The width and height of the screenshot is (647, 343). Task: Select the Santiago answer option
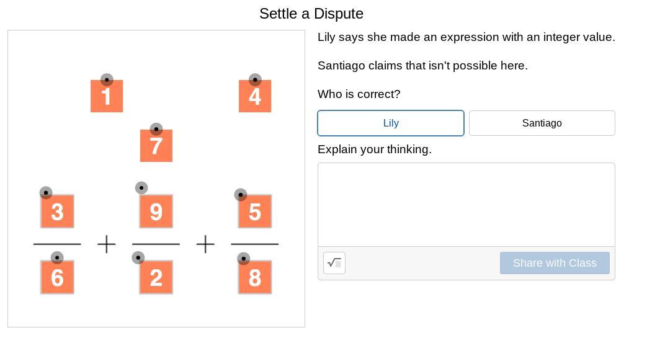tap(542, 123)
